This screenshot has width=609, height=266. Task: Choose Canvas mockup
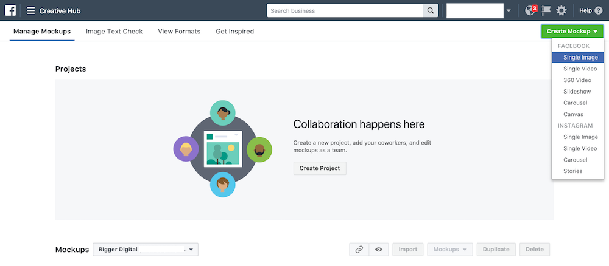(x=577, y=114)
